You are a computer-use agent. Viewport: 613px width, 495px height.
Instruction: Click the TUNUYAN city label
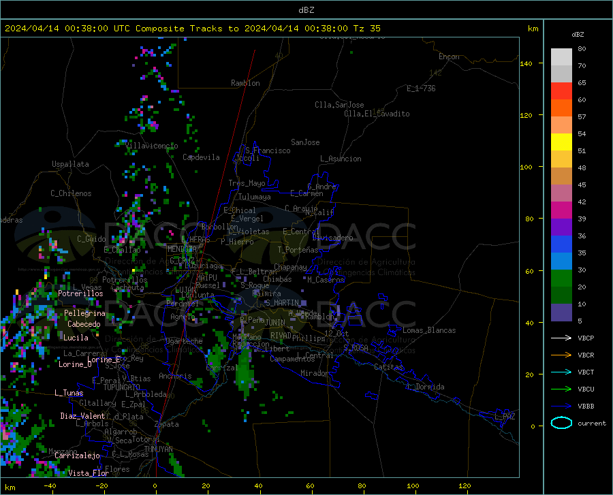(x=158, y=449)
